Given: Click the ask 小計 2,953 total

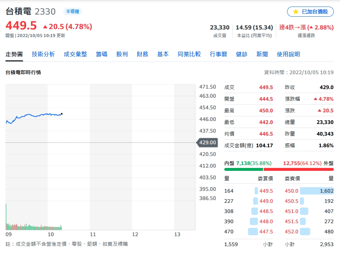Looking at the screenshot, I should pyautogui.click(x=327, y=244).
